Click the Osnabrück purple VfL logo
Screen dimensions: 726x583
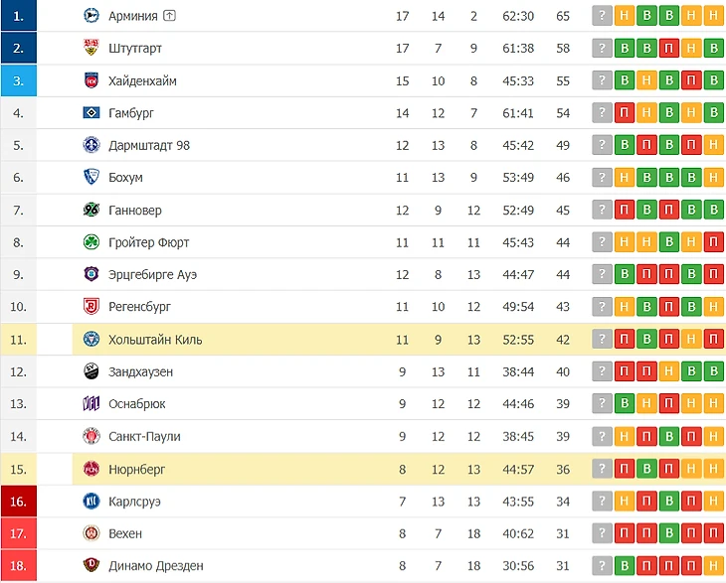(x=91, y=403)
